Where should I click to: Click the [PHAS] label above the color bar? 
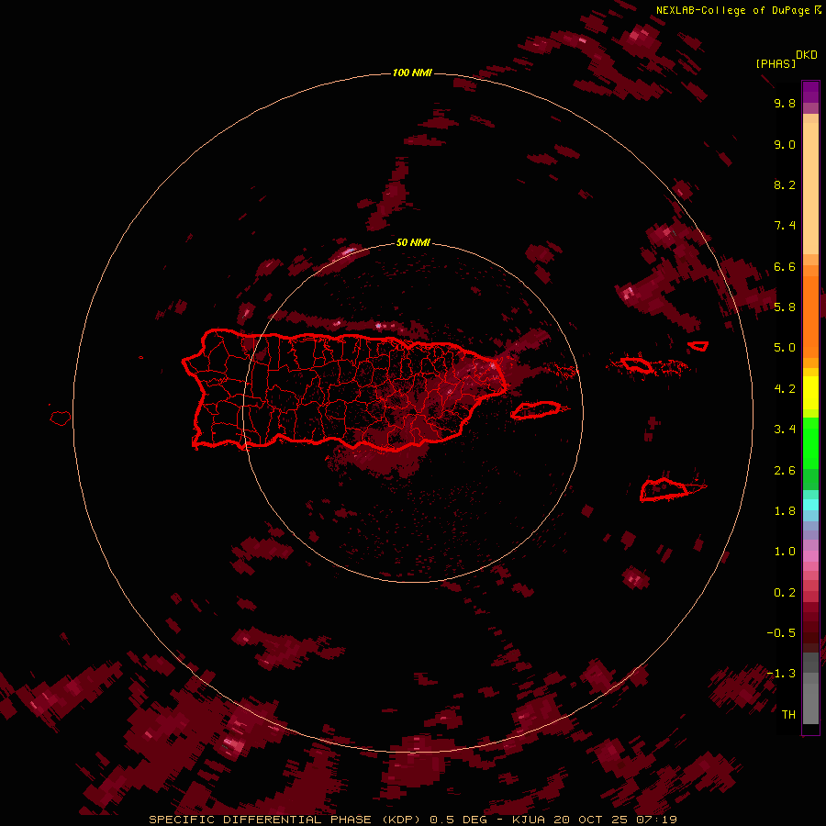click(776, 63)
